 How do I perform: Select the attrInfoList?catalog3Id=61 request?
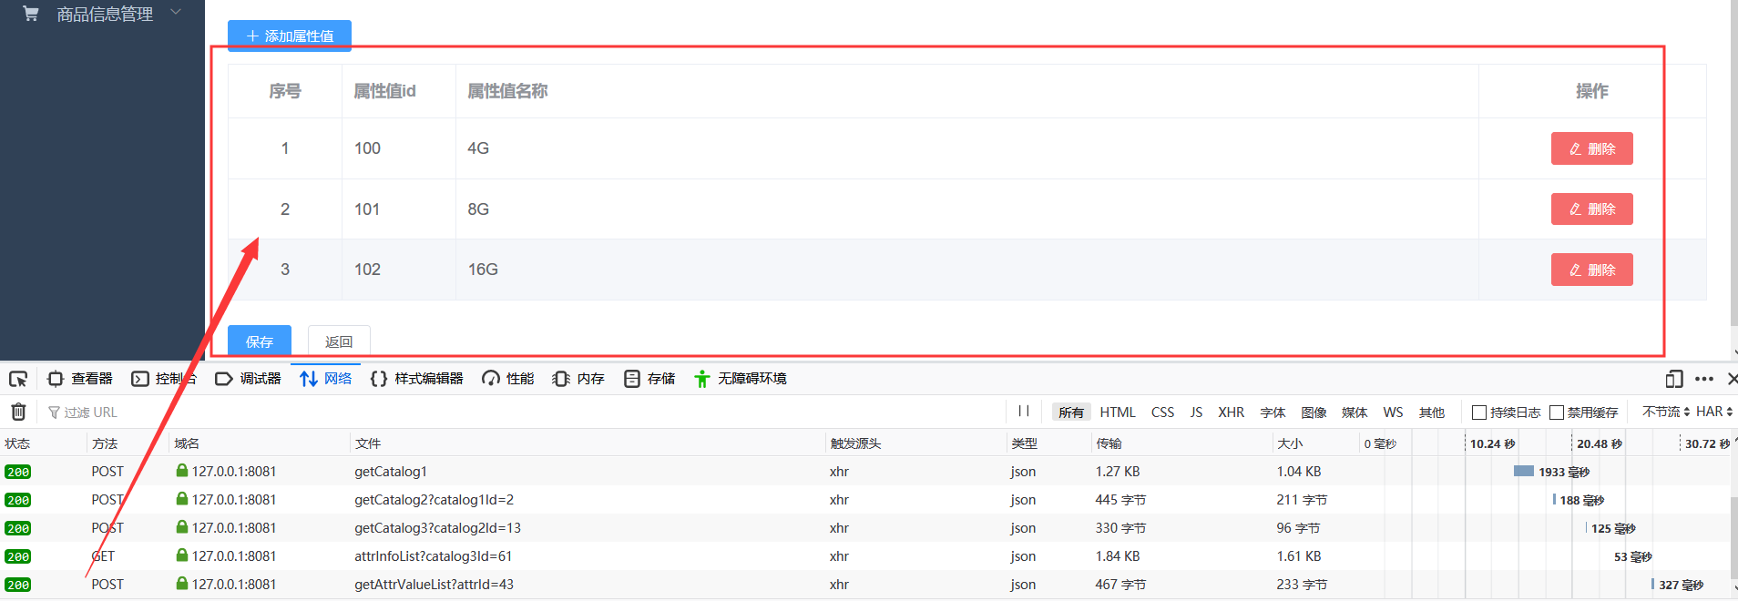pyautogui.click(x=865, y=556)
